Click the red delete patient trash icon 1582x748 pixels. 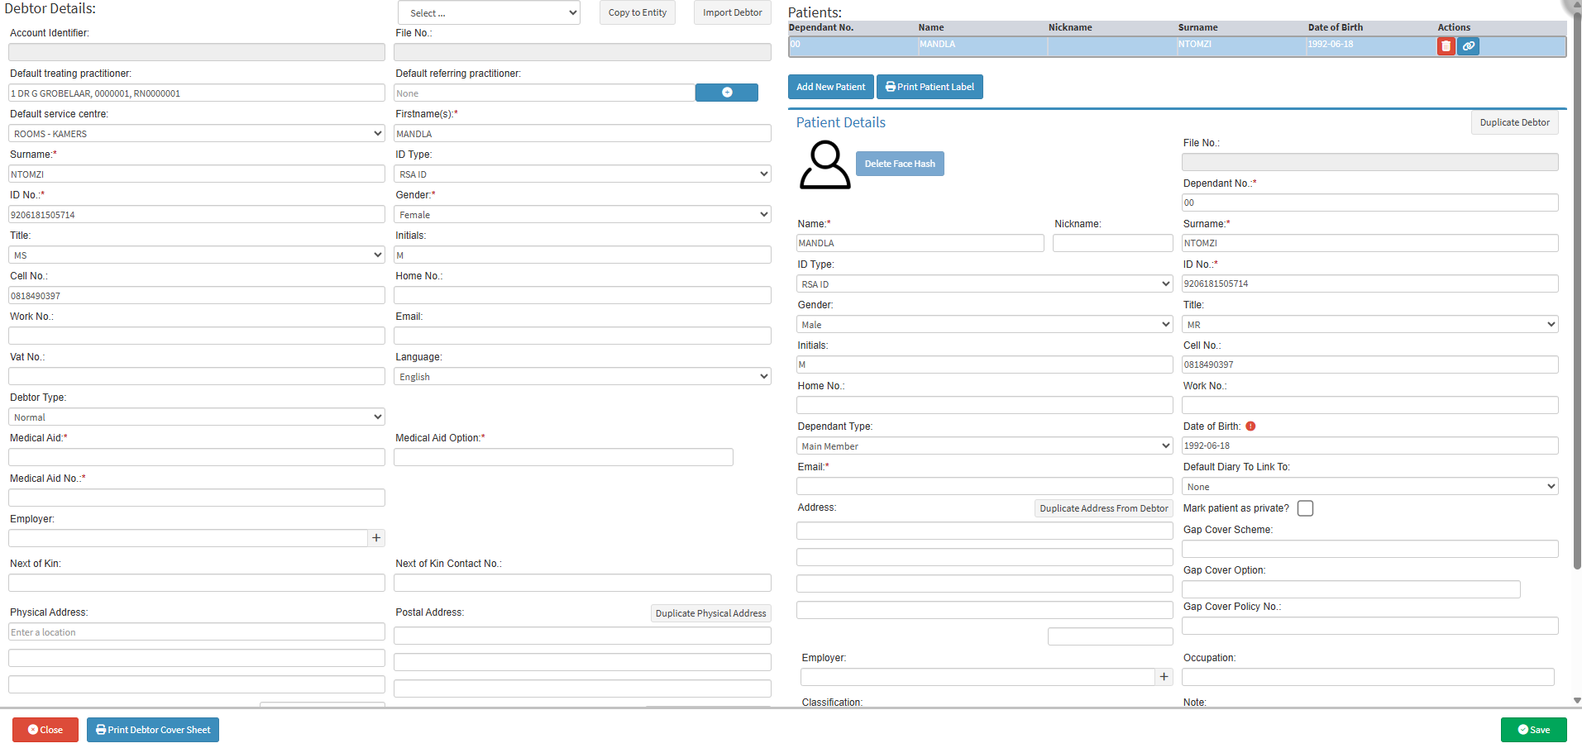pos(1446,46)
